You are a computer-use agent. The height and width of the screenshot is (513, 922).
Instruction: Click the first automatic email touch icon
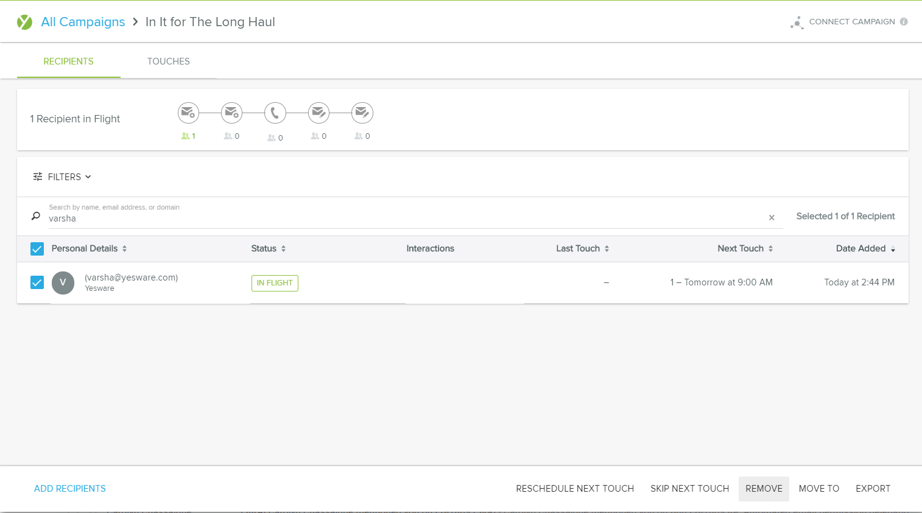point(188,113)
